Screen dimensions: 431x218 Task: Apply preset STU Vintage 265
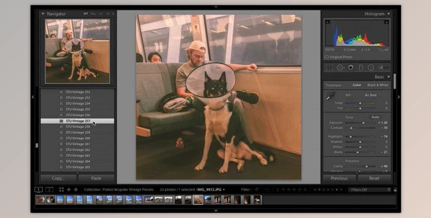pyautogui.click(x=77, y=167)
